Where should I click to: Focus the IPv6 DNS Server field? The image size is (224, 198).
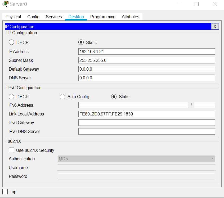click(147, 131)
